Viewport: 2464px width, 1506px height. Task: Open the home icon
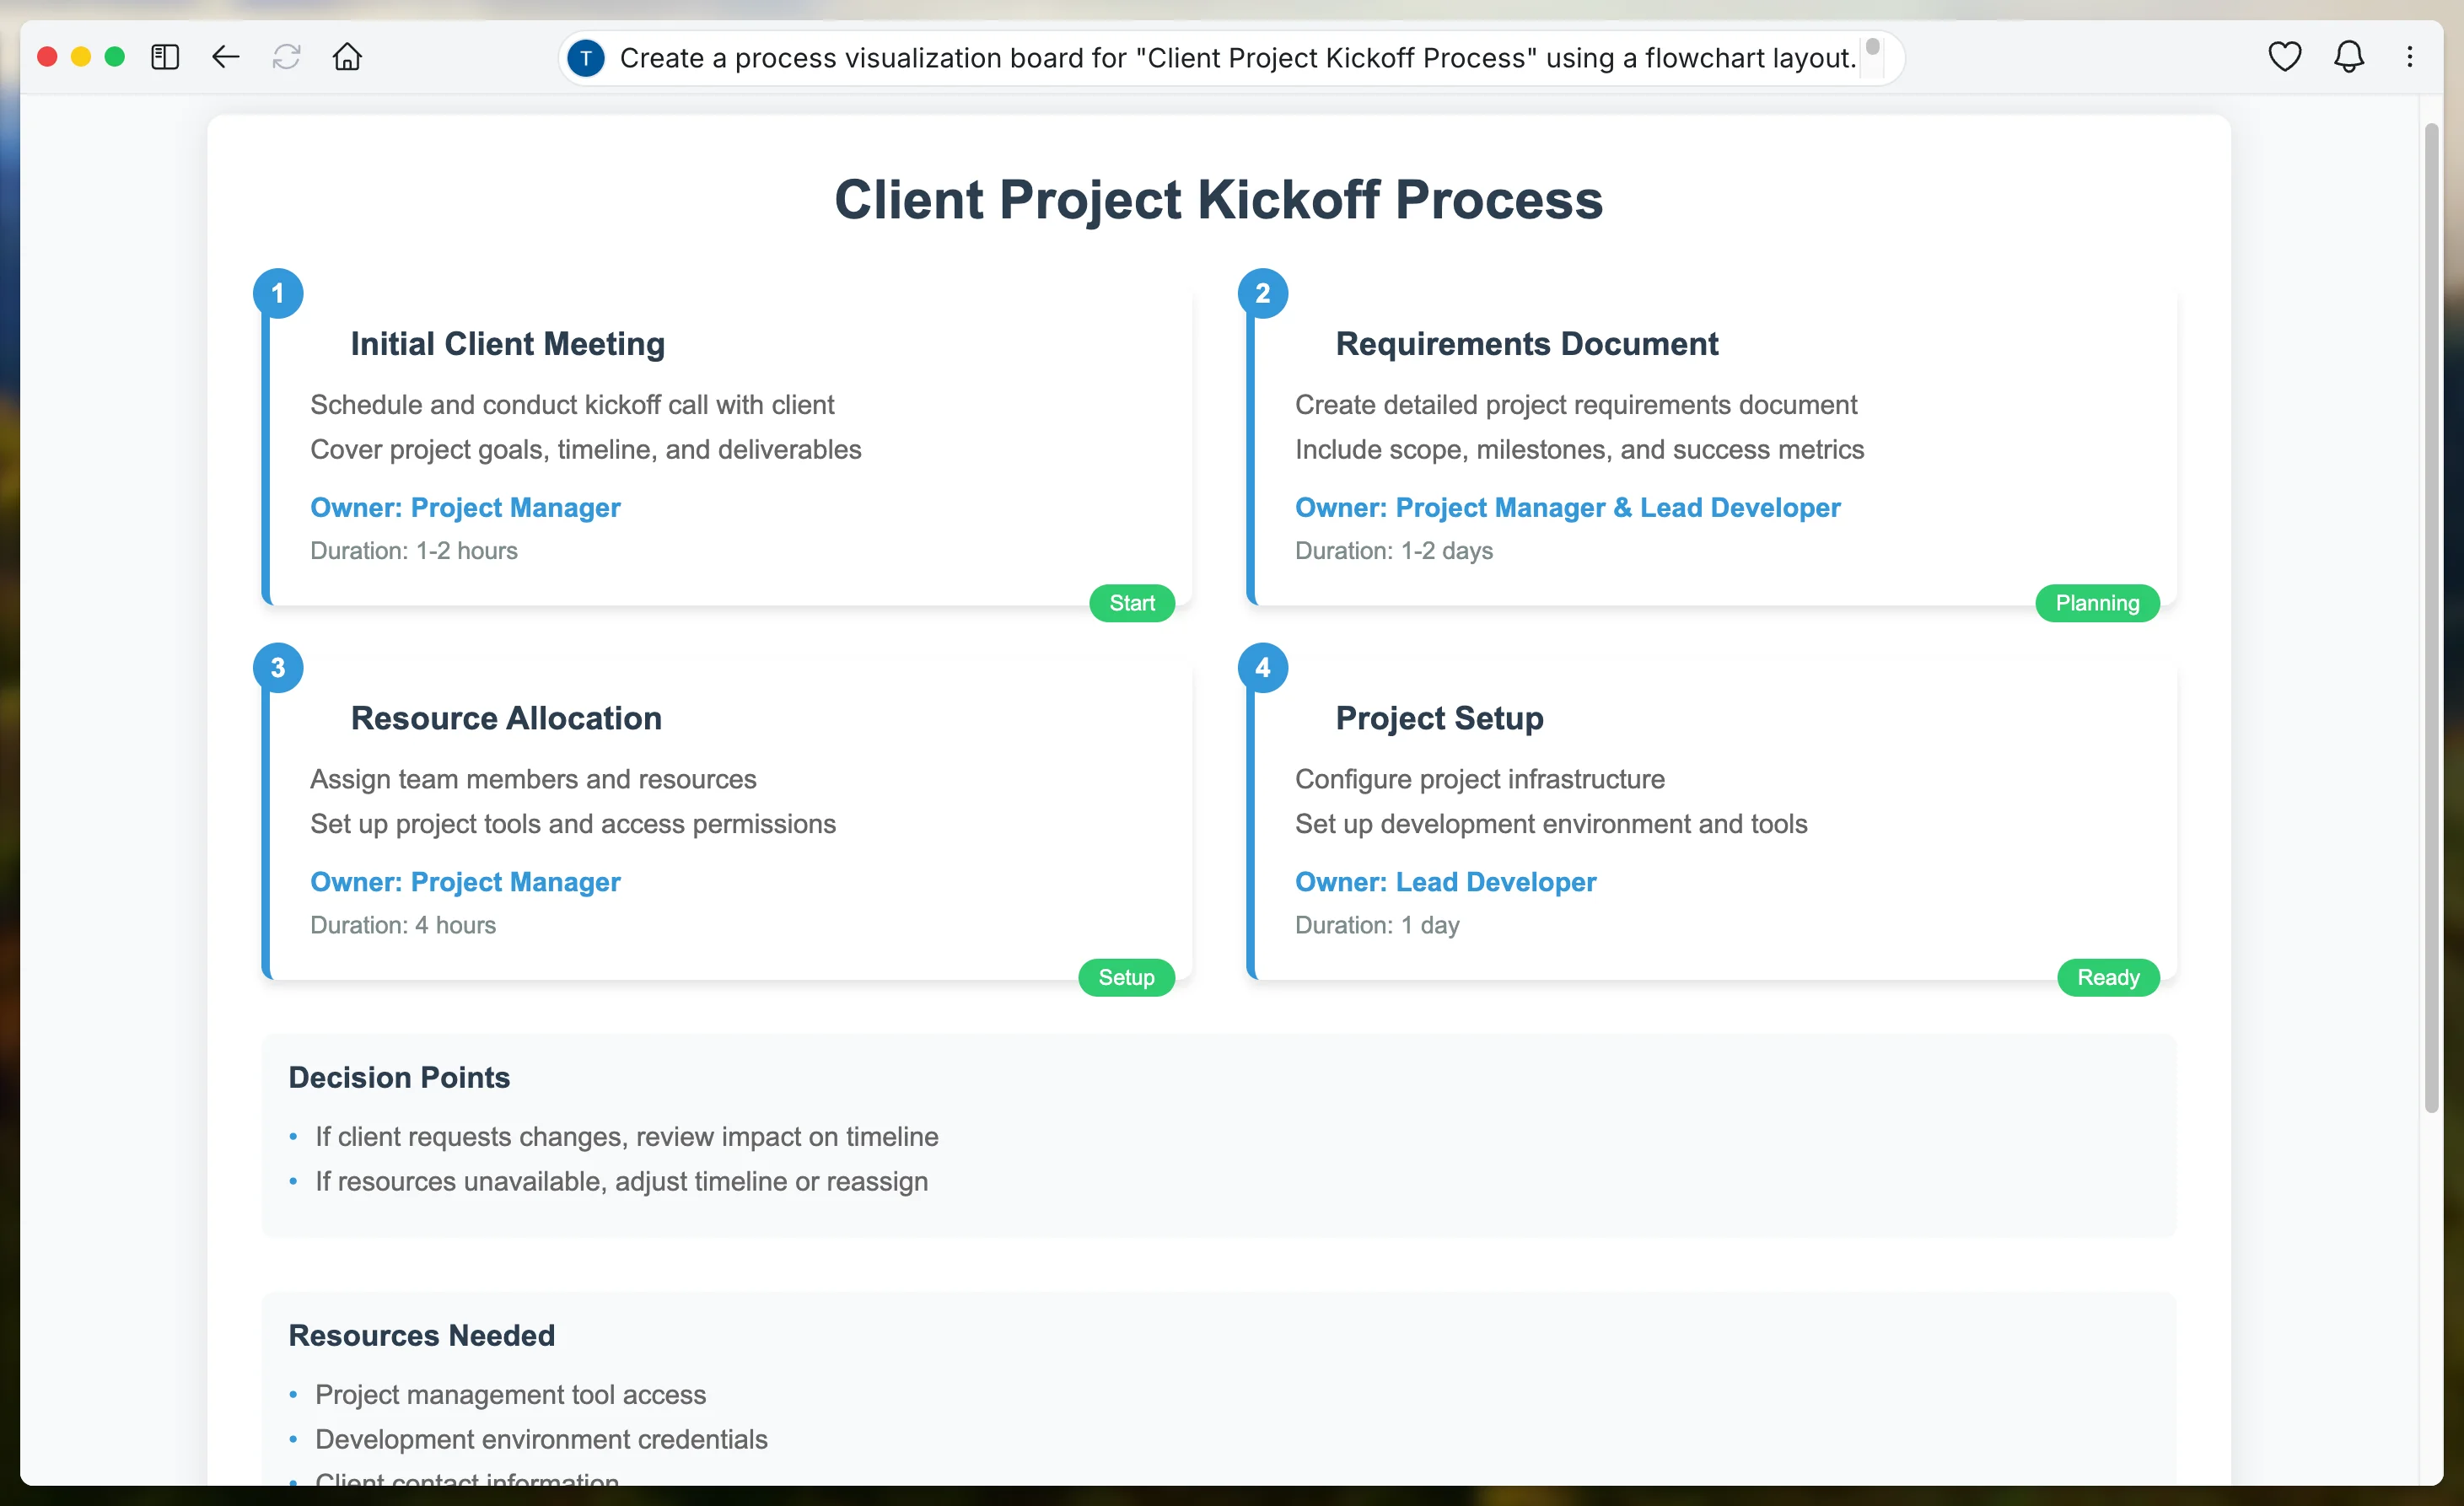(x=347, y=57)
